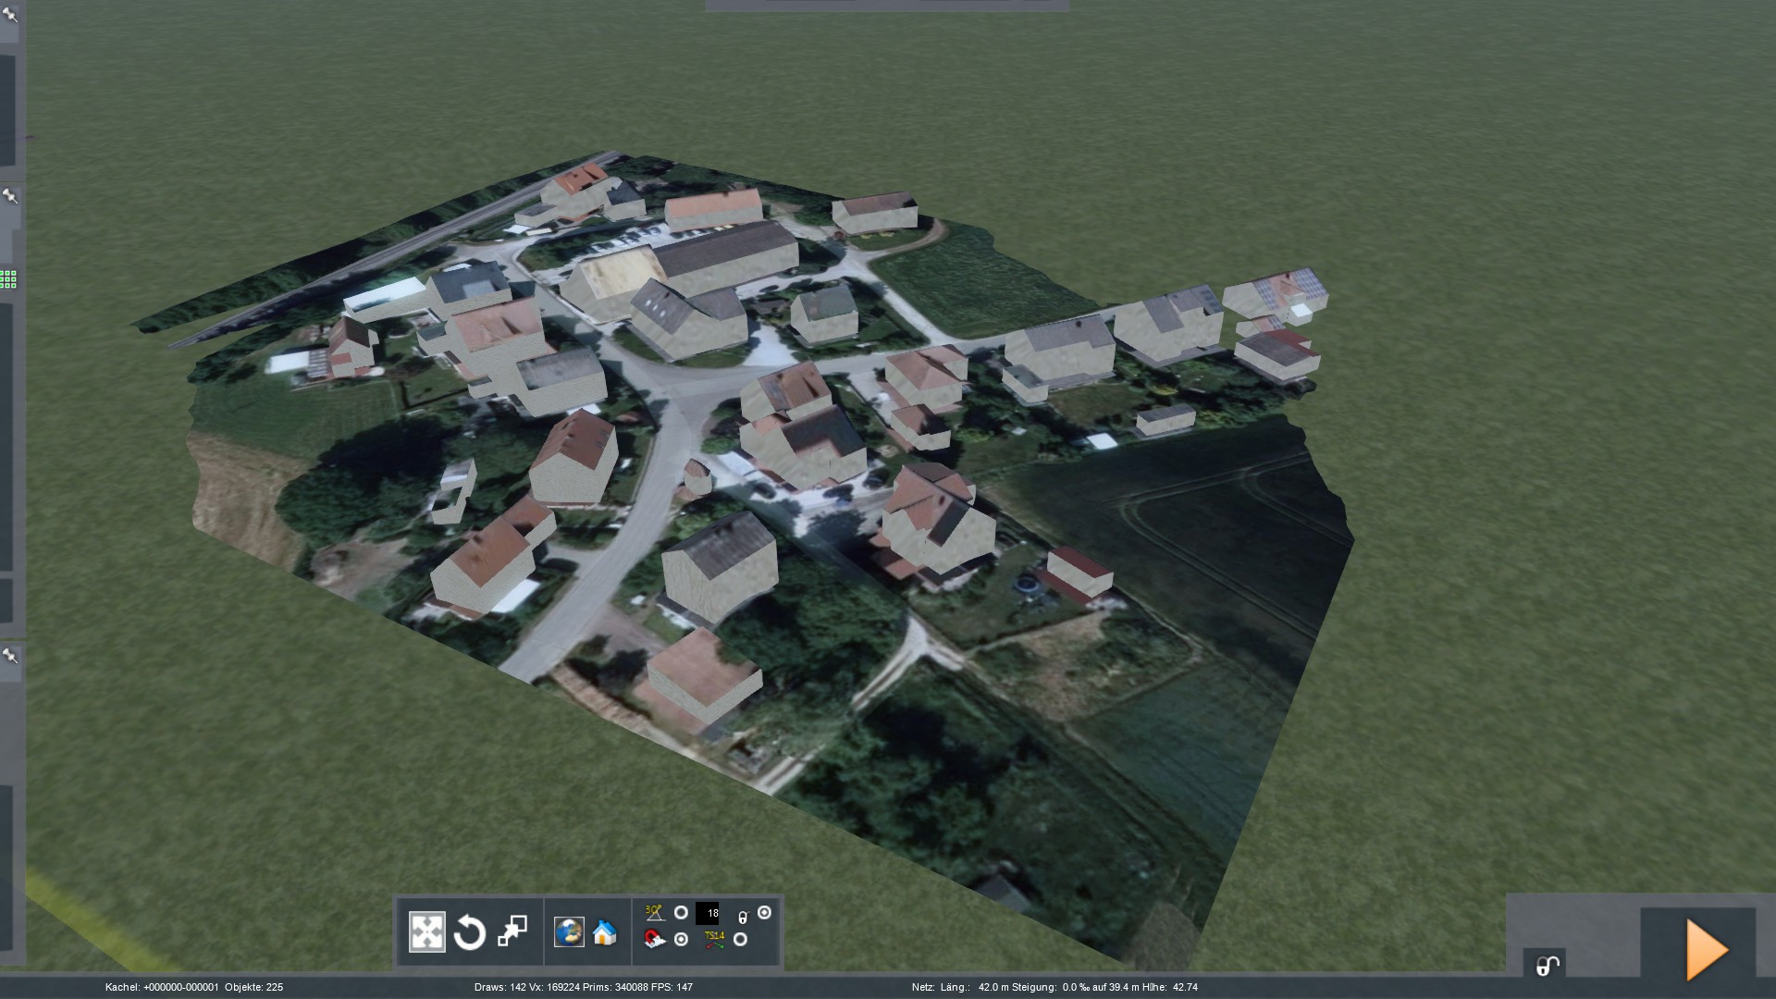
Task: Expand the top-left pinned side panel
Action: pyautogui.click(x=10, y=15)
